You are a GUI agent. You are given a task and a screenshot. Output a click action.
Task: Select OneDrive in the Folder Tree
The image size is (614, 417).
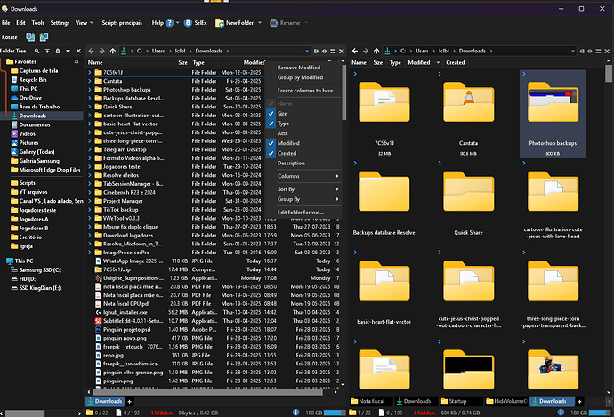[30, 98]
